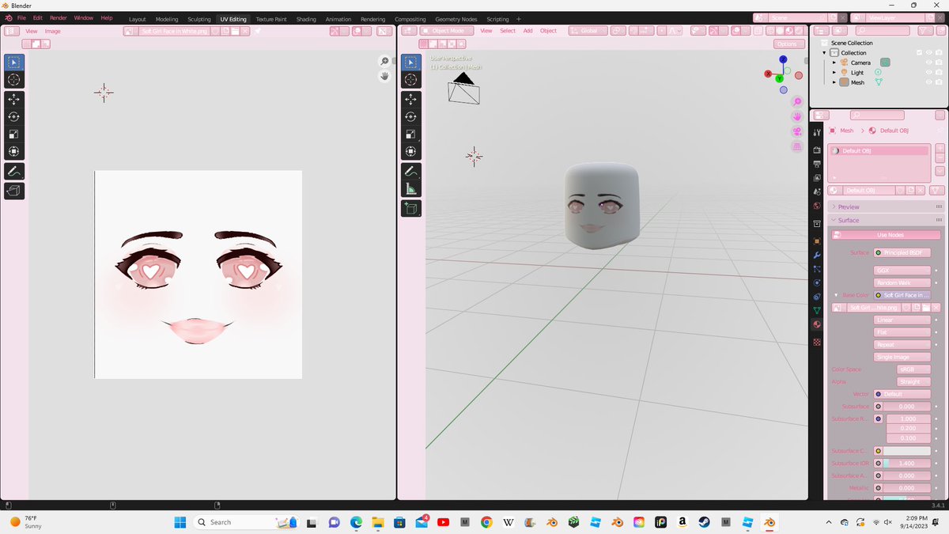Viewport: 949px width, 534px height.
Task: Open the Tool properties tab
Action: click(x=817, y=131)
